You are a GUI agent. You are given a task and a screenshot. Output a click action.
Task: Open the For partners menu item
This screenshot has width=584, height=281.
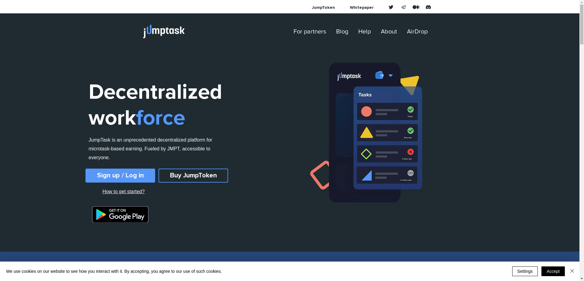point(310,32)
